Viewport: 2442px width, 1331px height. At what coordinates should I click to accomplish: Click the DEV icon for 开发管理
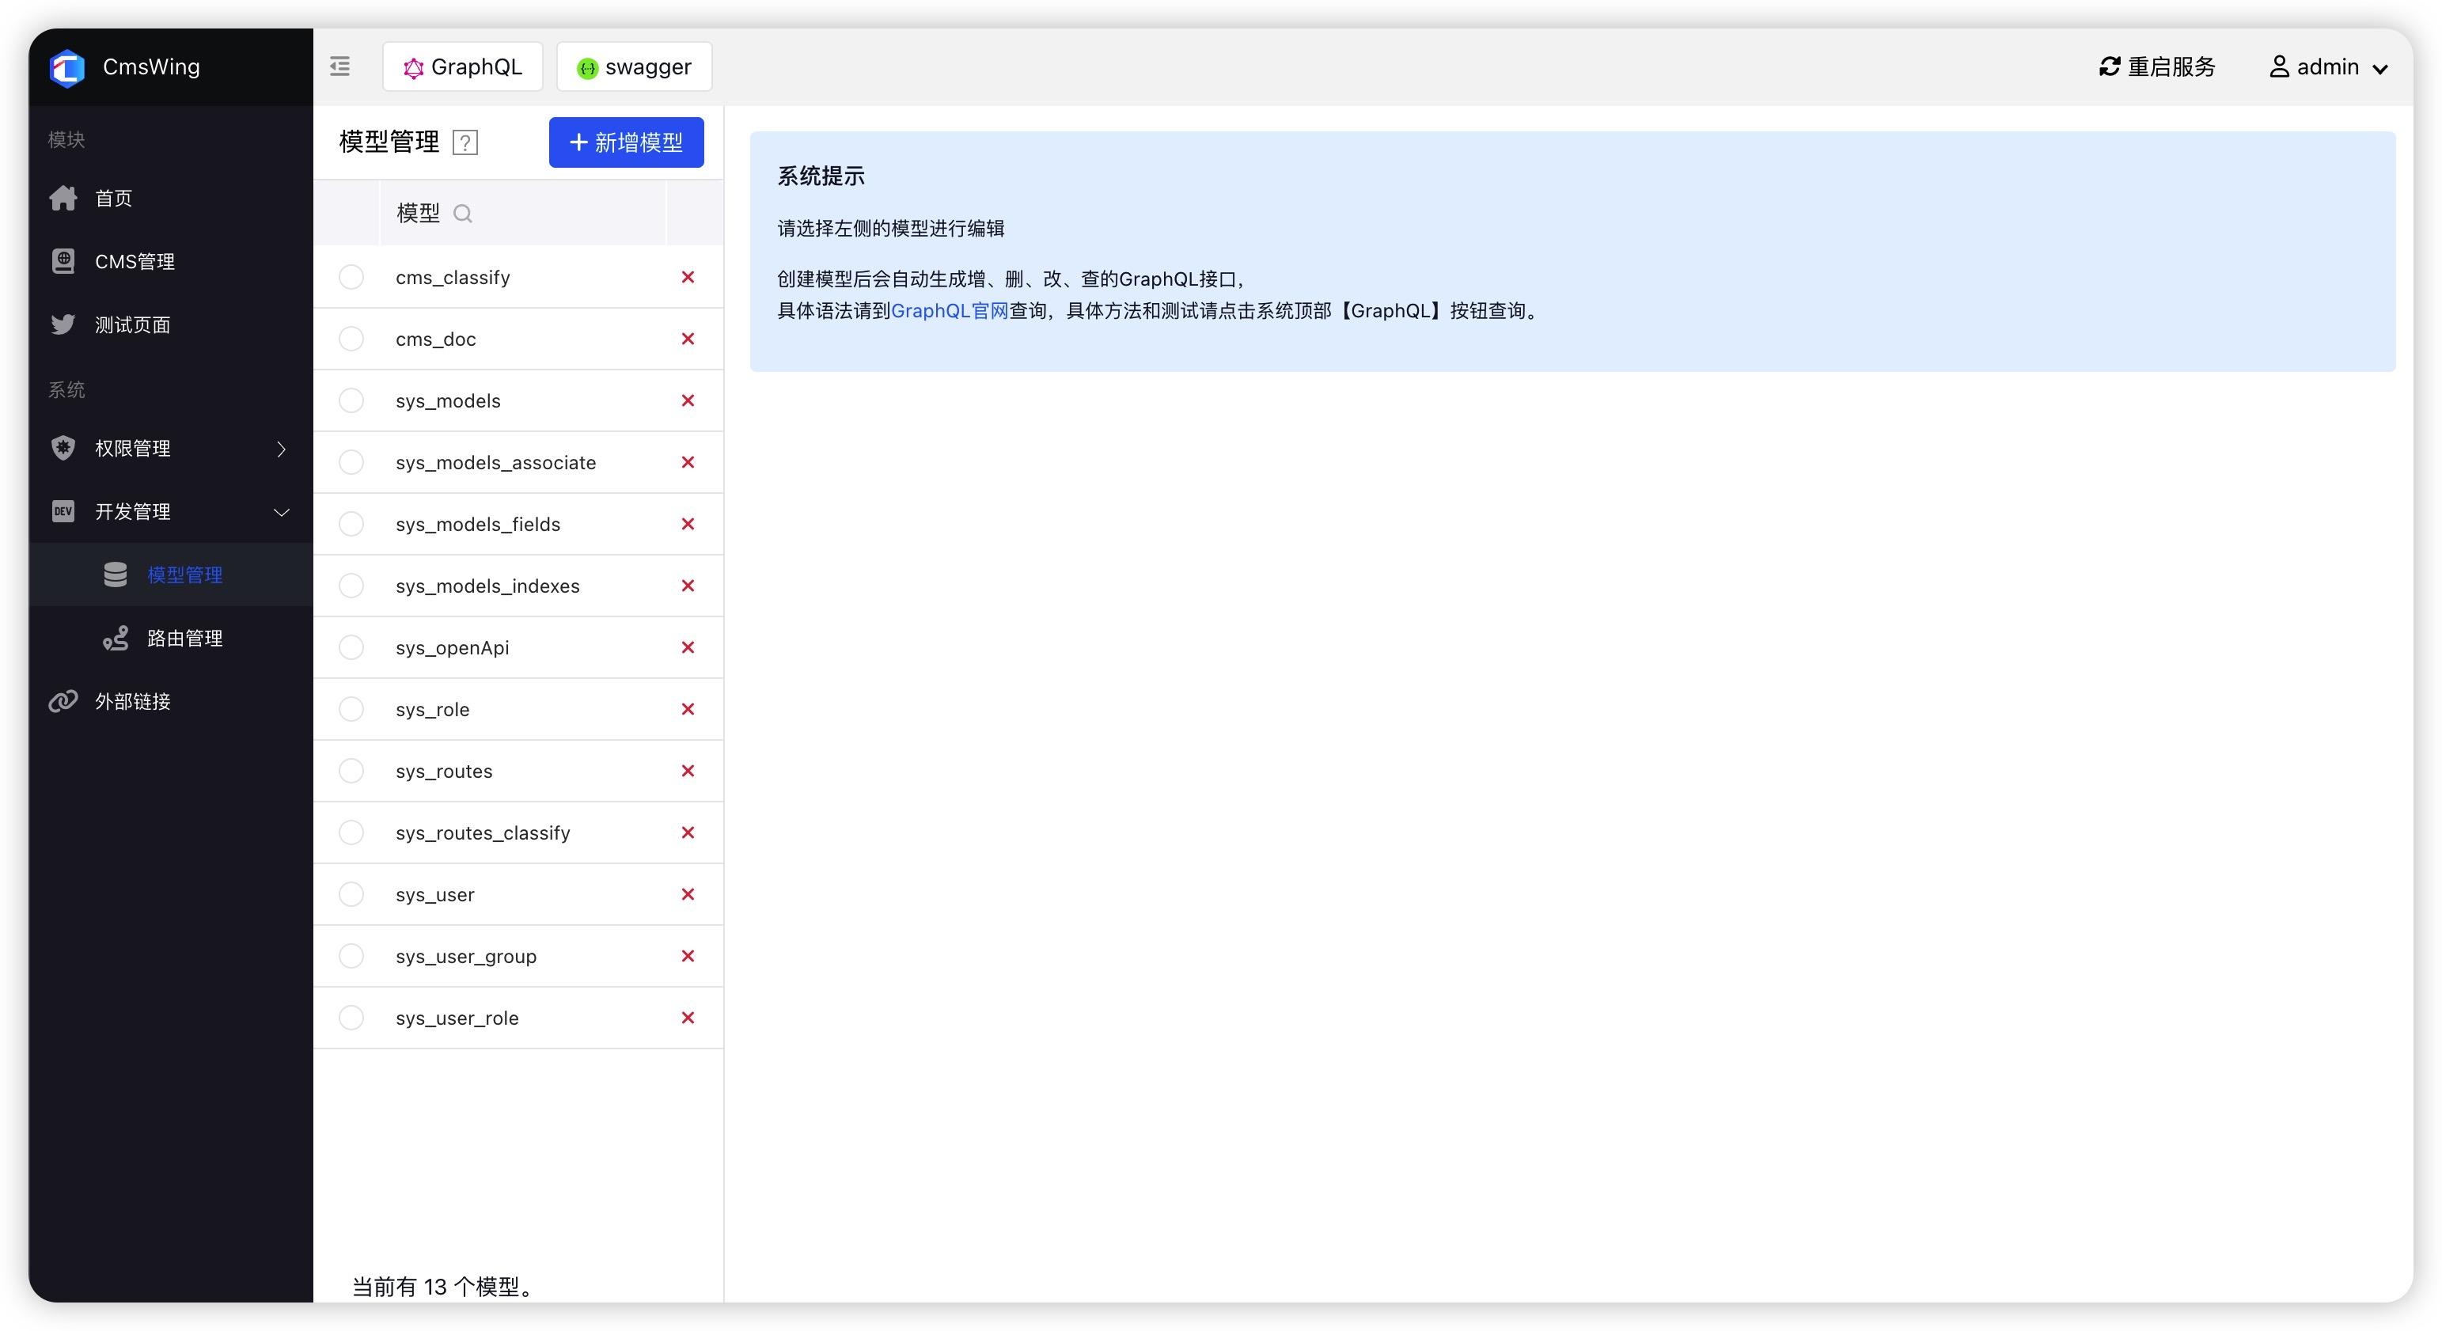63,511
